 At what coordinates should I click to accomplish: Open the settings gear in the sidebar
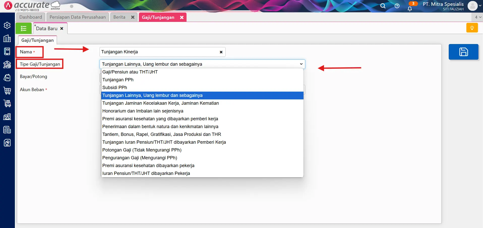point(7,25)
